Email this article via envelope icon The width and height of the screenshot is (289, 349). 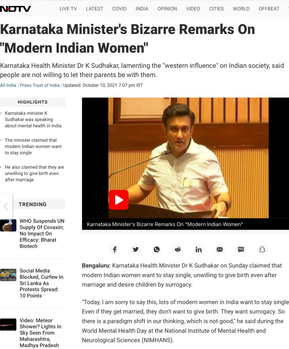(x=220, y=249)
